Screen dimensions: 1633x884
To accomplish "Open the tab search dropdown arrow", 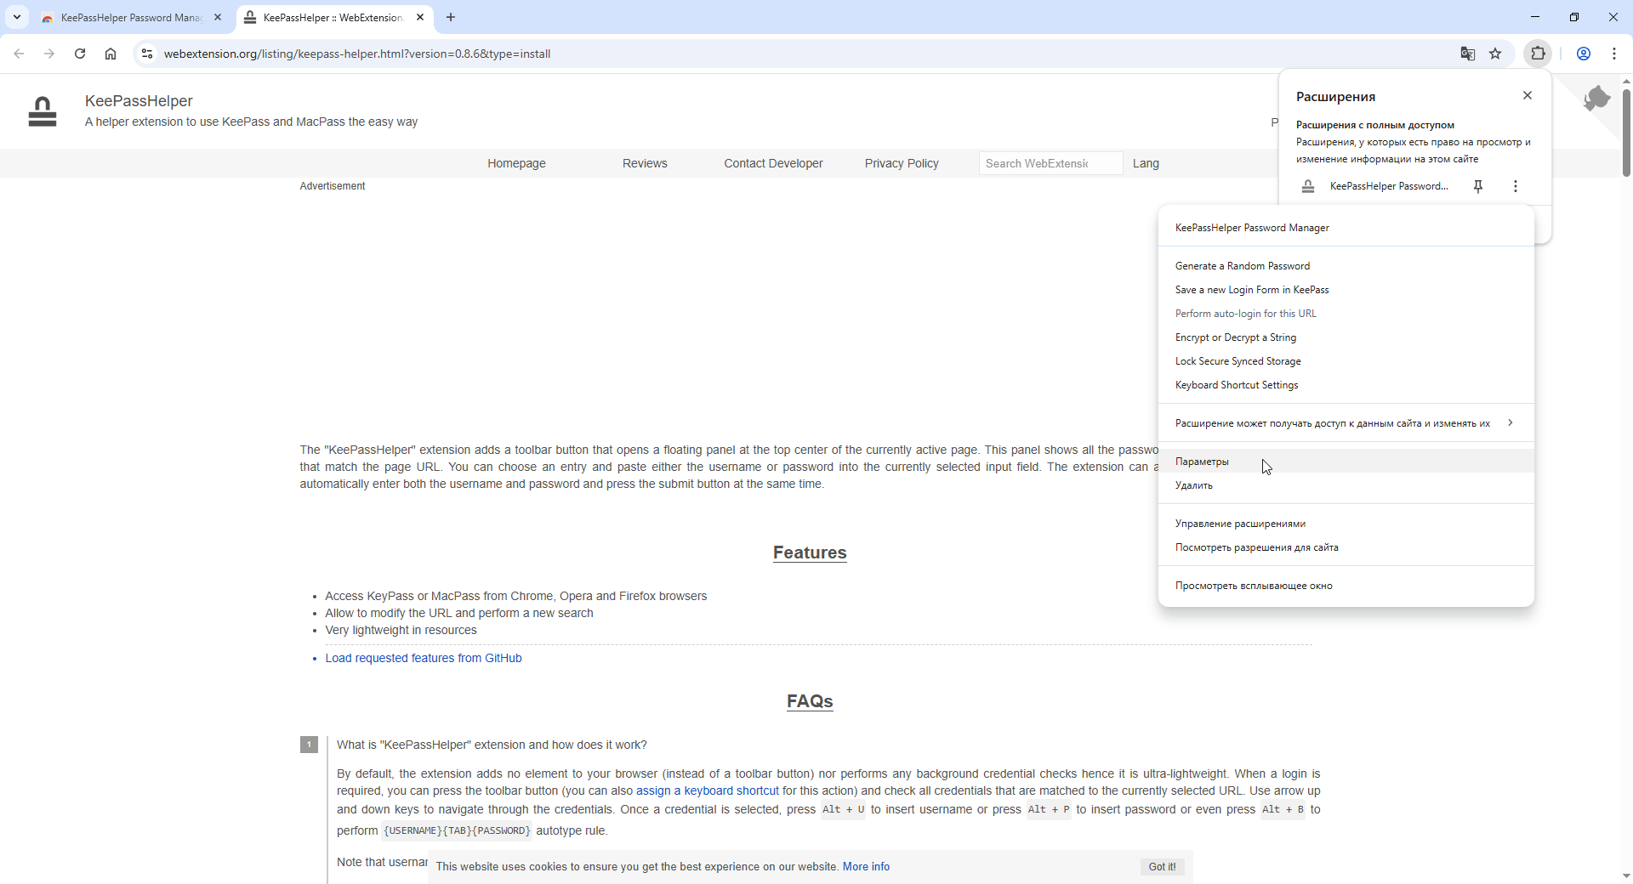I will [17, 17].
